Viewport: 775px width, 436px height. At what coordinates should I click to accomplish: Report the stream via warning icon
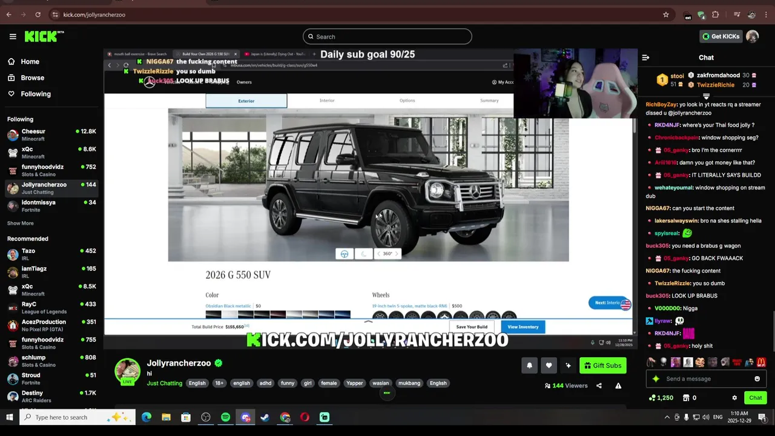tap(618, 386)
